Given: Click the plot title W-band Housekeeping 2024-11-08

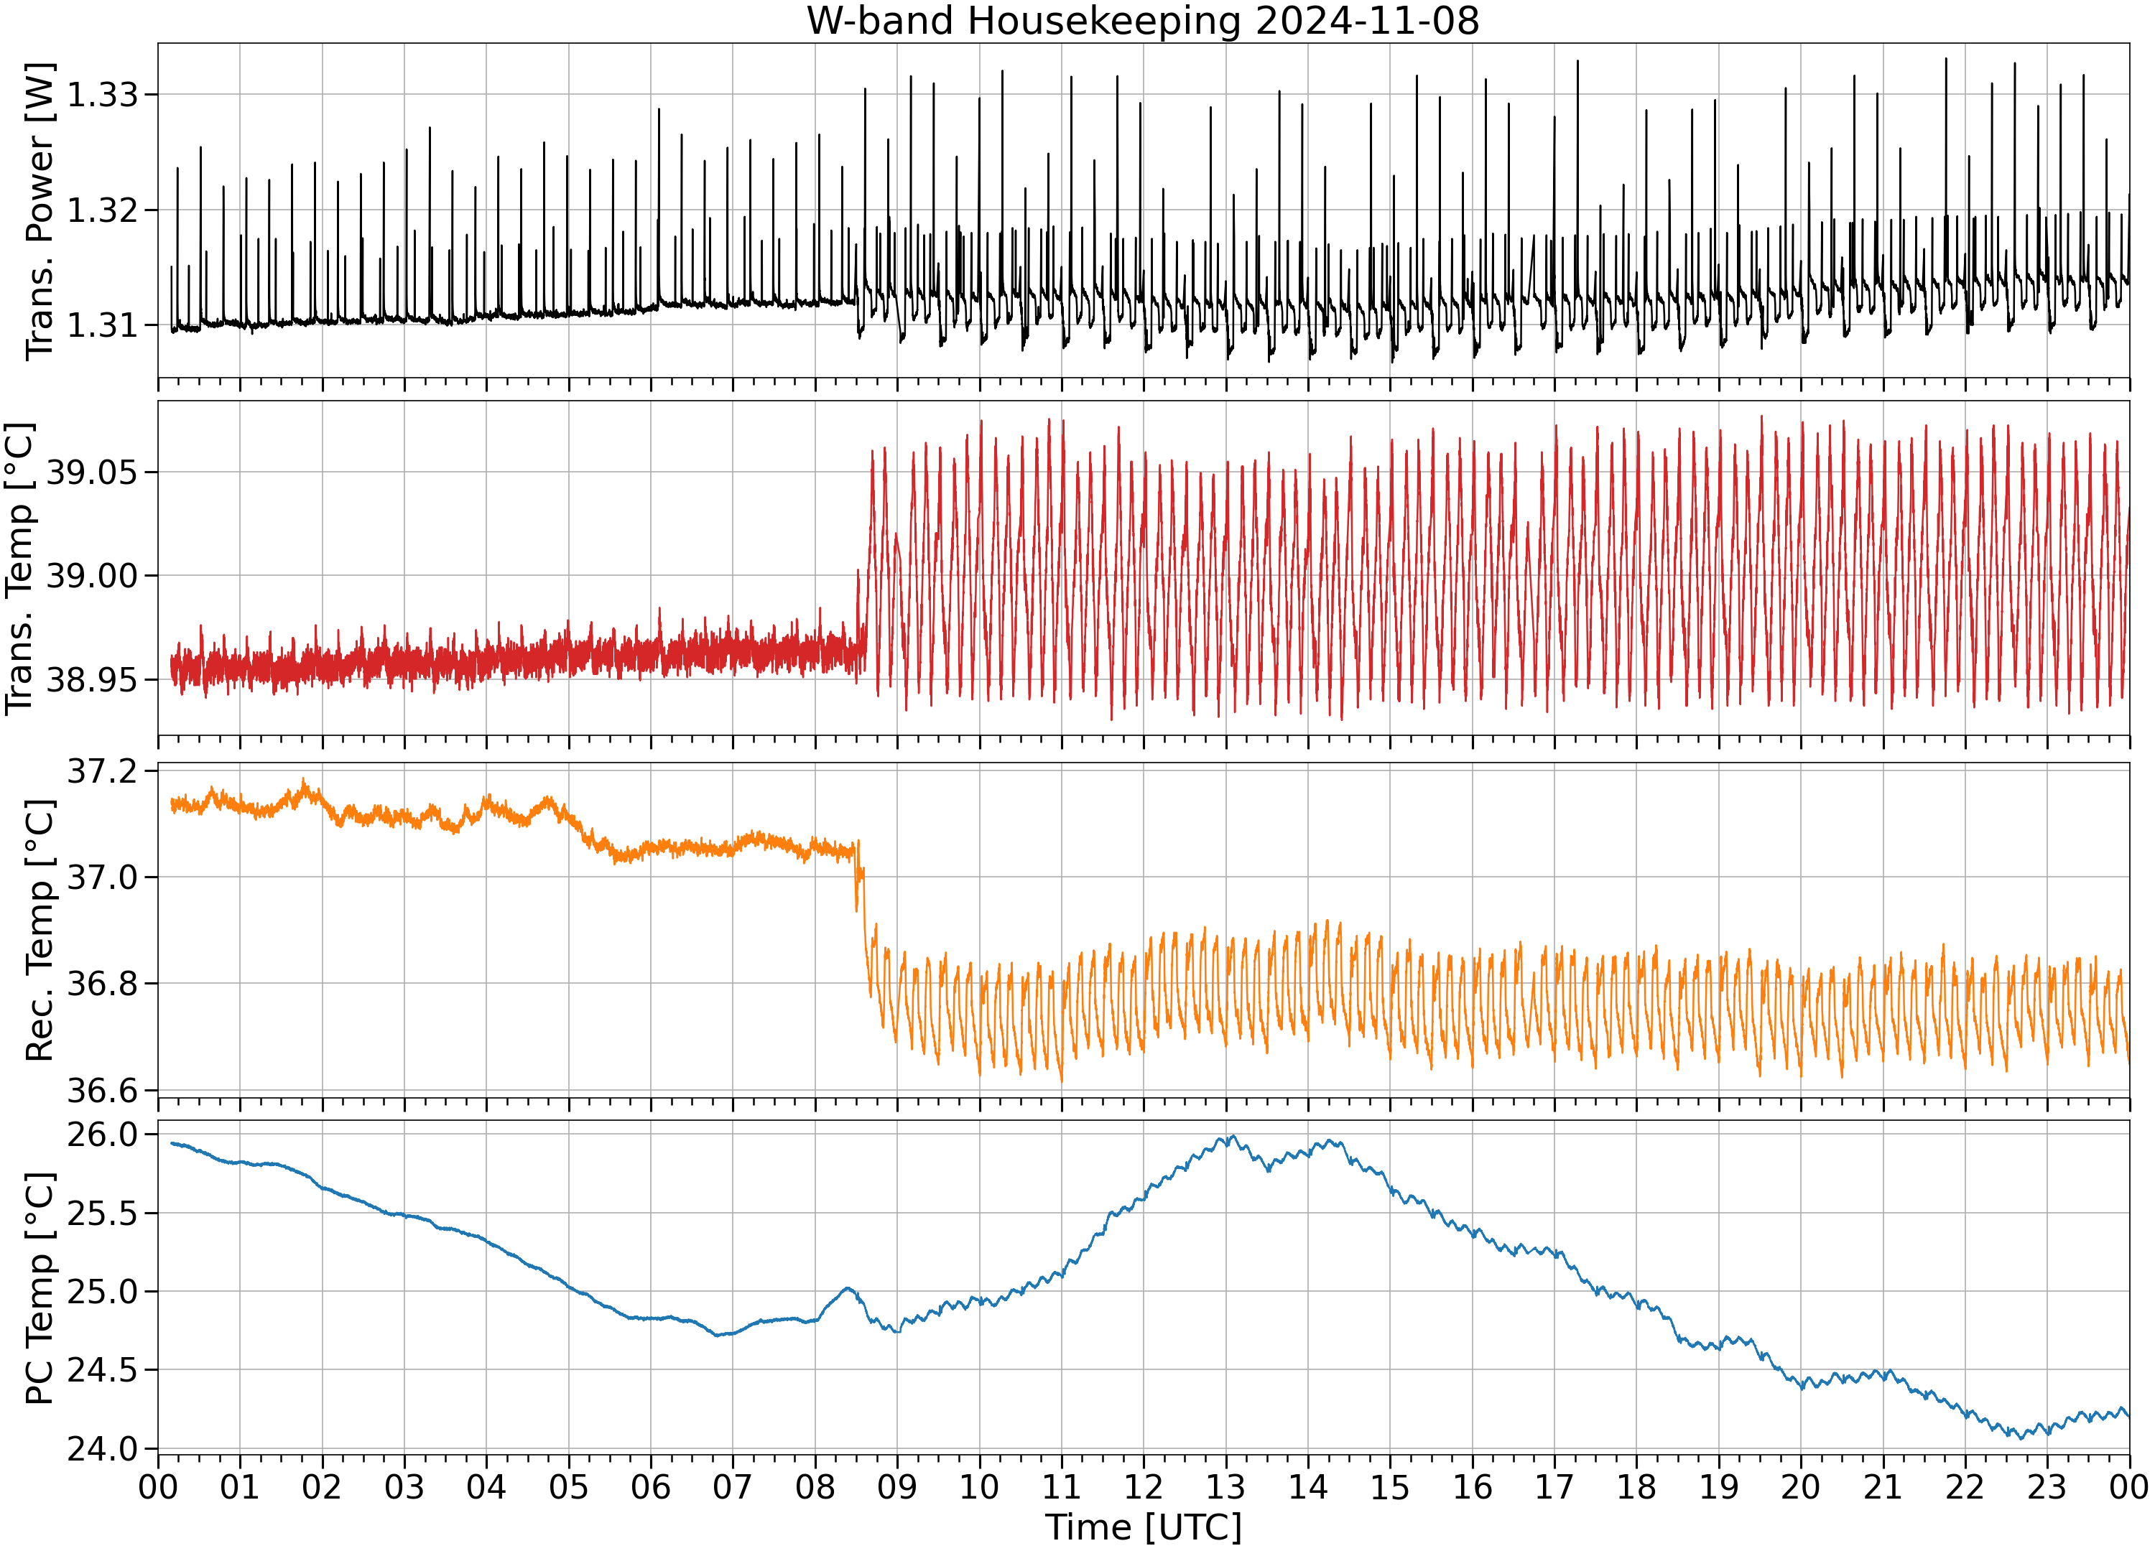Looking at the screenshot, I should point(1143,21).
